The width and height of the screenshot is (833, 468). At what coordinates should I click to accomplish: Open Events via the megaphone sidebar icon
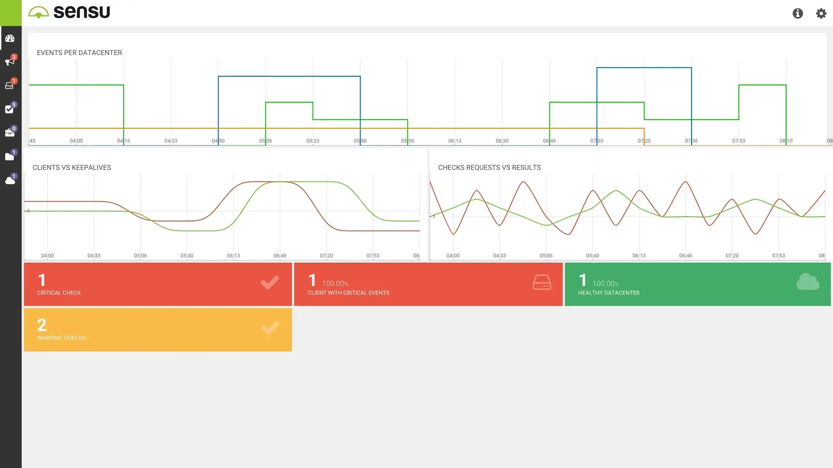(10, 62)
